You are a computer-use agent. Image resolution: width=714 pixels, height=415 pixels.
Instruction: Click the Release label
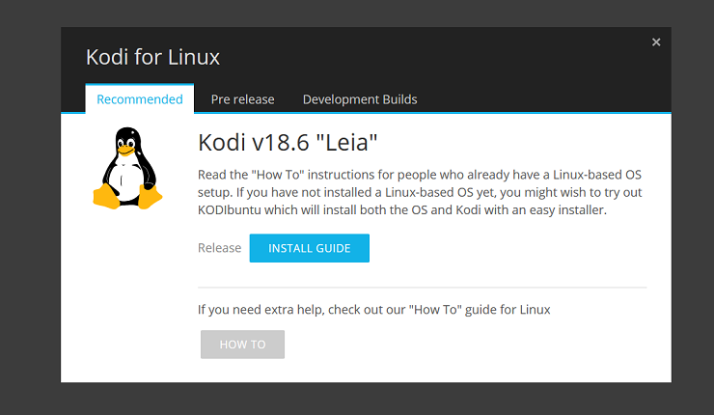coord(219,248)
